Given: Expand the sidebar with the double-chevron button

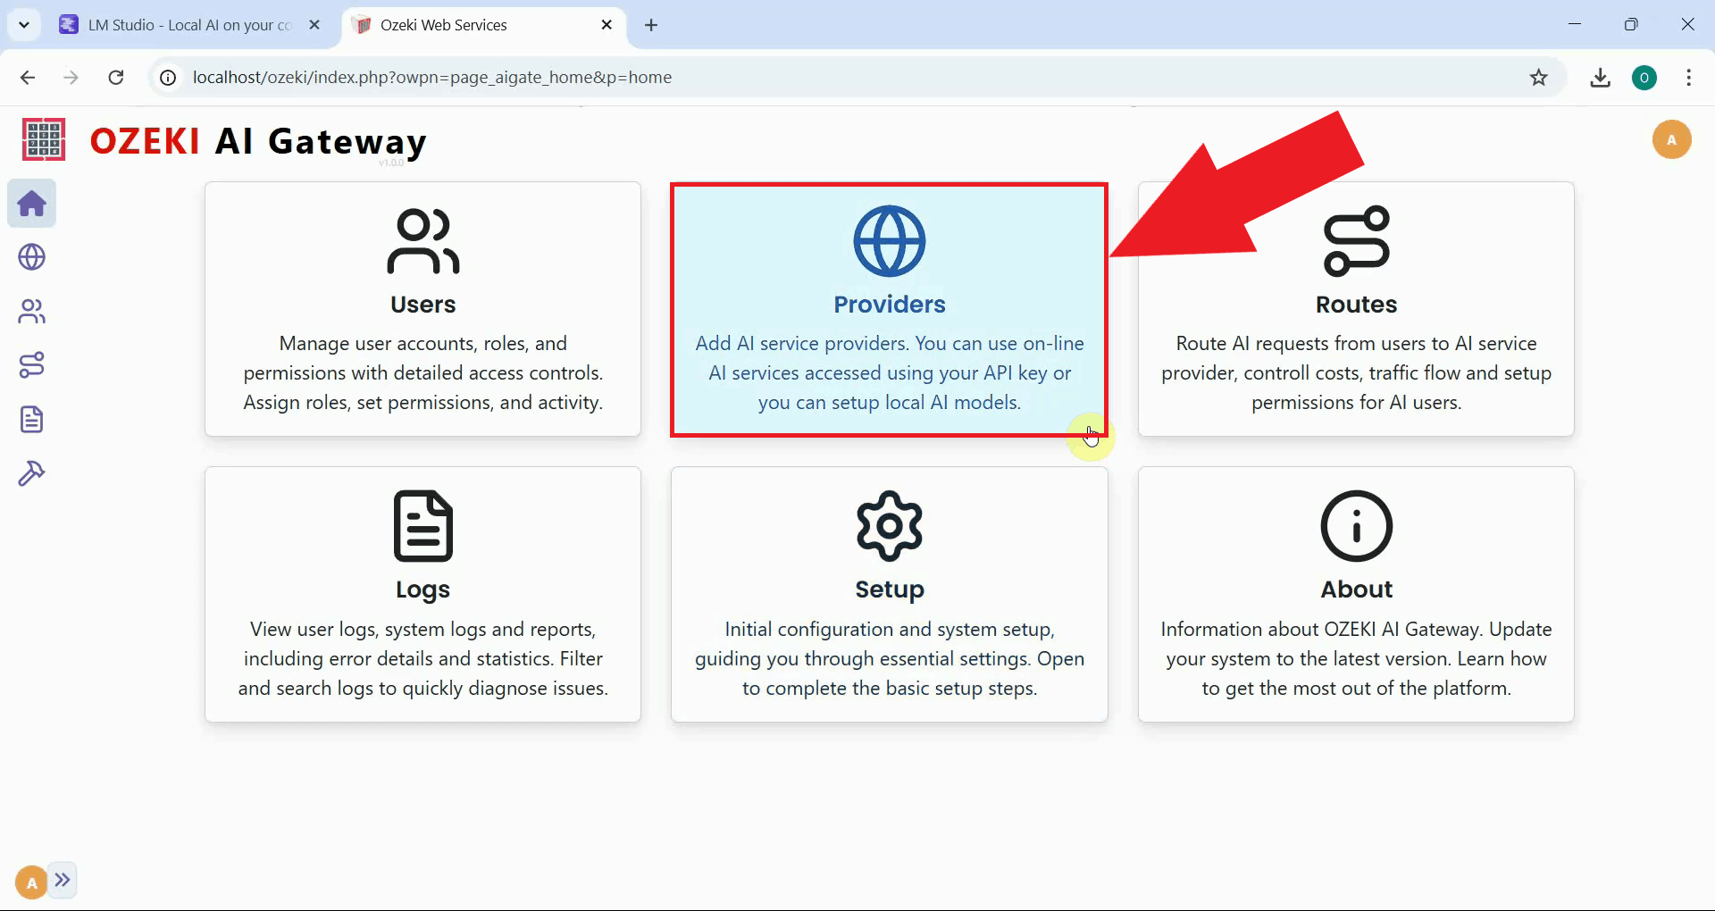Looking at the screenshot, I should coord(63,881).
